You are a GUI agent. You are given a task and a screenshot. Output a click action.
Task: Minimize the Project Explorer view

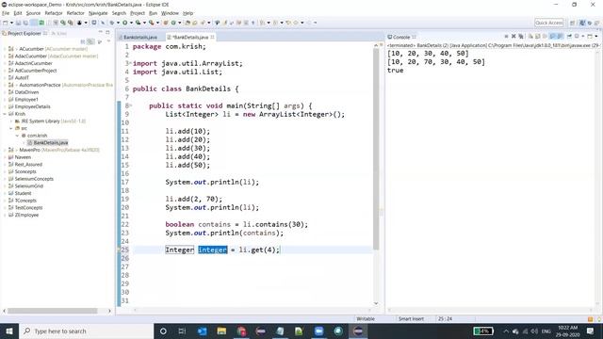tap(101, 32)
